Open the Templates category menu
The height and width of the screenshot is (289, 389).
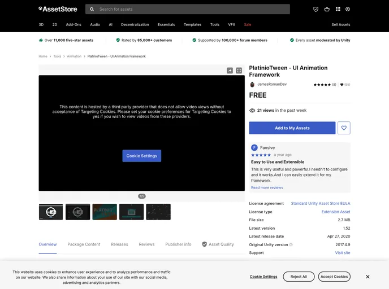pos(192,24)
